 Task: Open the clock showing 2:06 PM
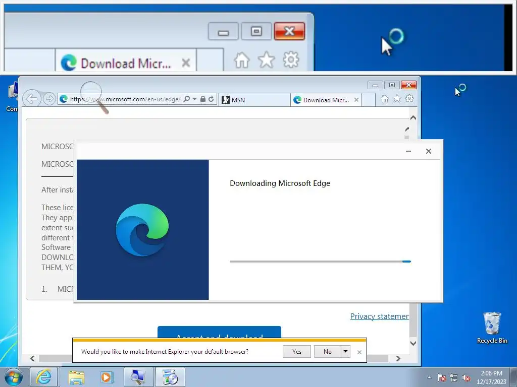click(x=491, y=377)
